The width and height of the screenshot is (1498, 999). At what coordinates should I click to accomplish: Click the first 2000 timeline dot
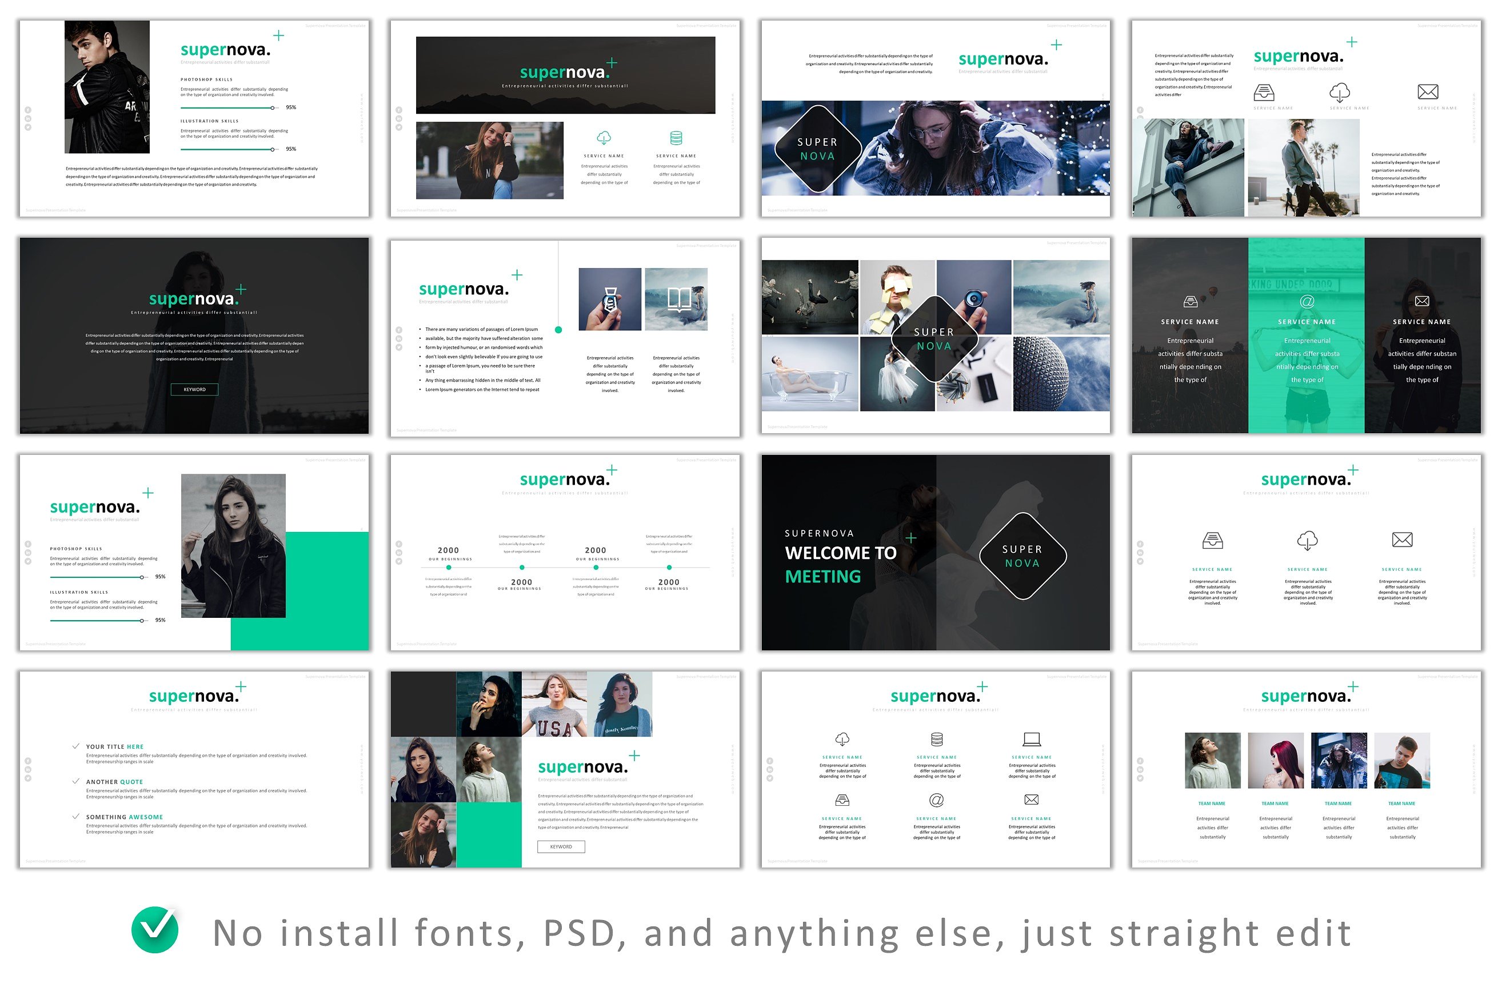(449, 567)
